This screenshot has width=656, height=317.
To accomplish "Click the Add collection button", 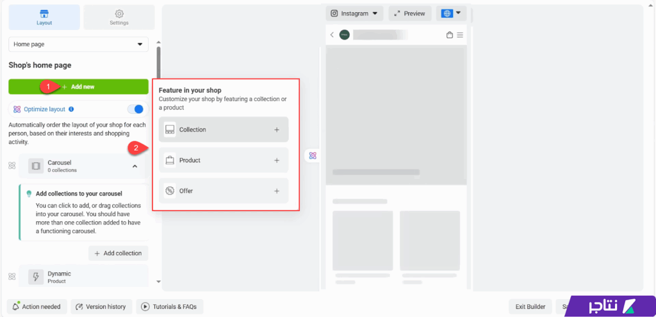I will coord(118,253).
